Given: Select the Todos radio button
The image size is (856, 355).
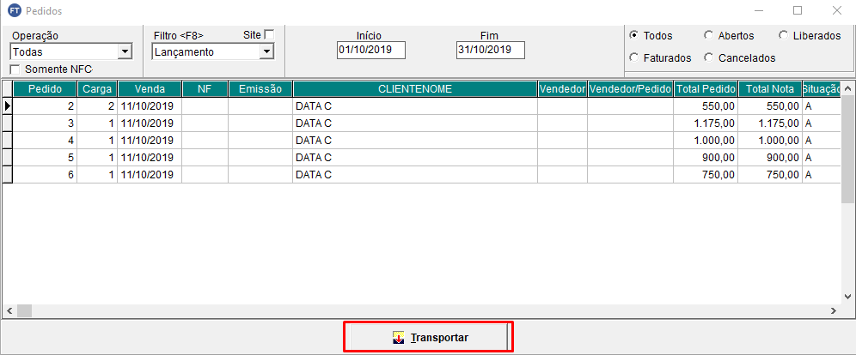Looking at the screenshot, I should click(634, 36).
